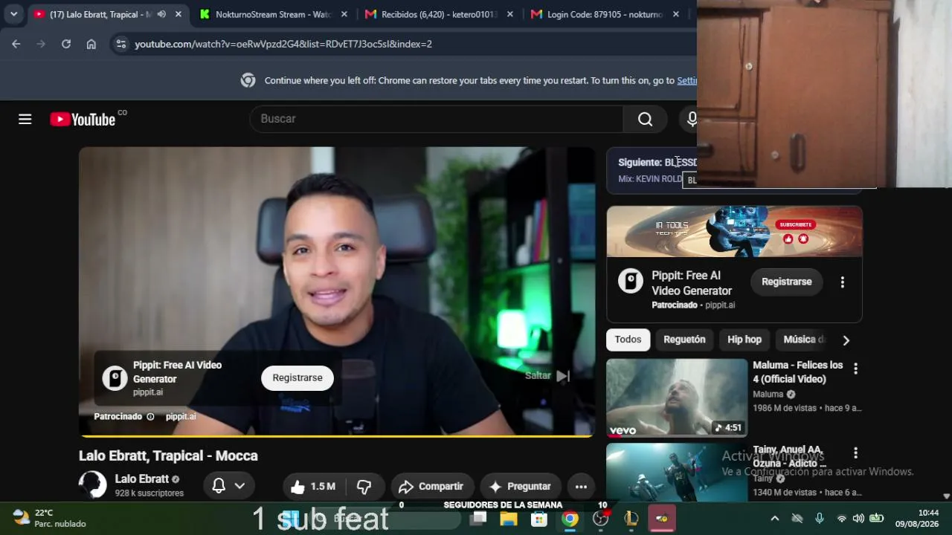Open File Explorer from the taskbar
Viewport: 952px width, 535px height.
point(509,519)
